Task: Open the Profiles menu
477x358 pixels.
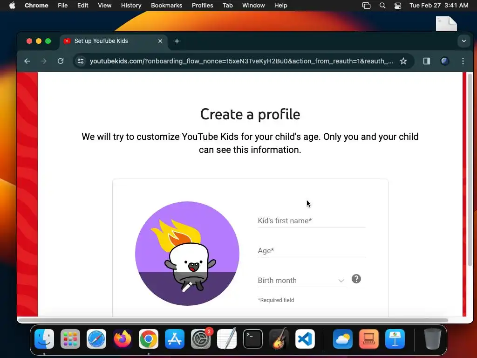Action: pos(202,6)
